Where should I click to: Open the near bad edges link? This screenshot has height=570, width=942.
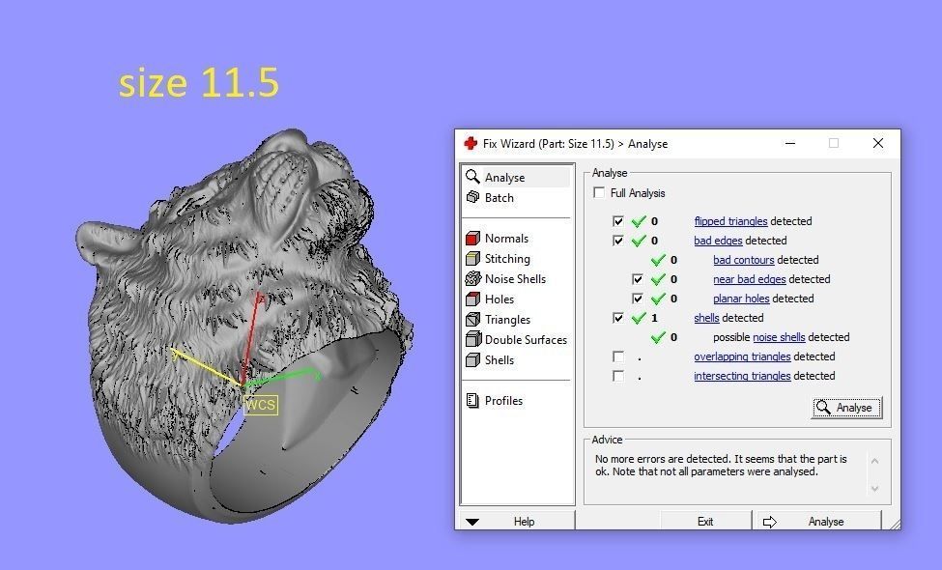coord(749,279)
